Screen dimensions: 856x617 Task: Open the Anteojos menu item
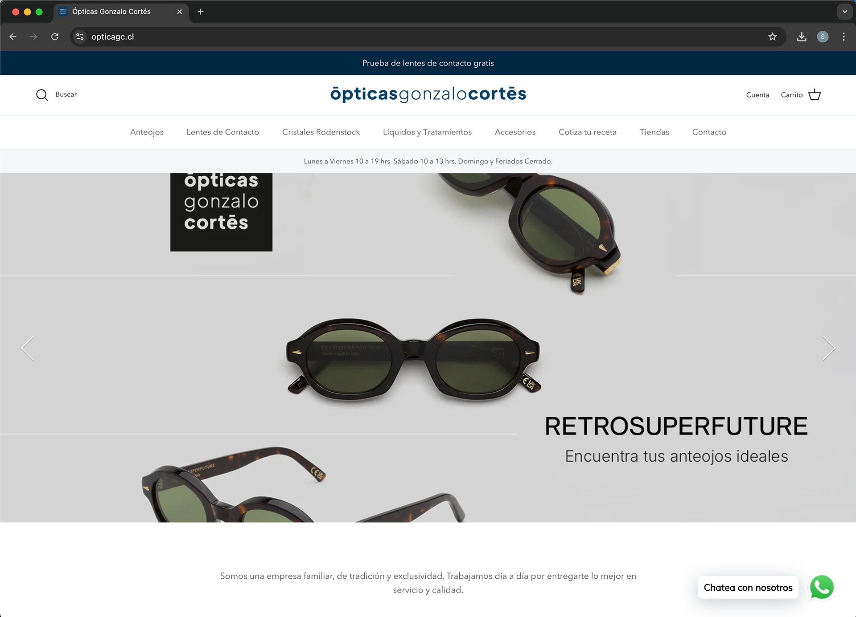(147, 132)
